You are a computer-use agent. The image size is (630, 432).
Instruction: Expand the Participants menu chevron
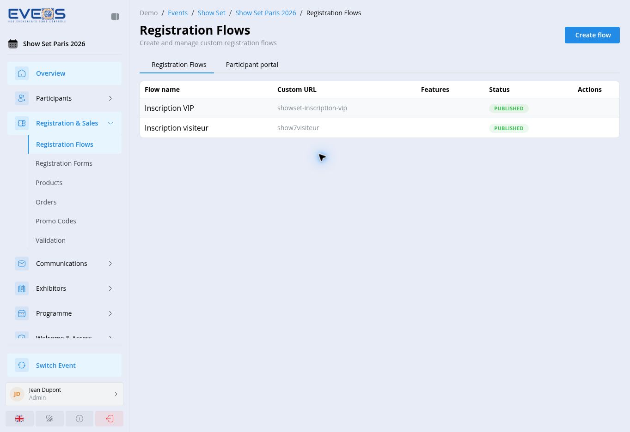tap(110, 98)
